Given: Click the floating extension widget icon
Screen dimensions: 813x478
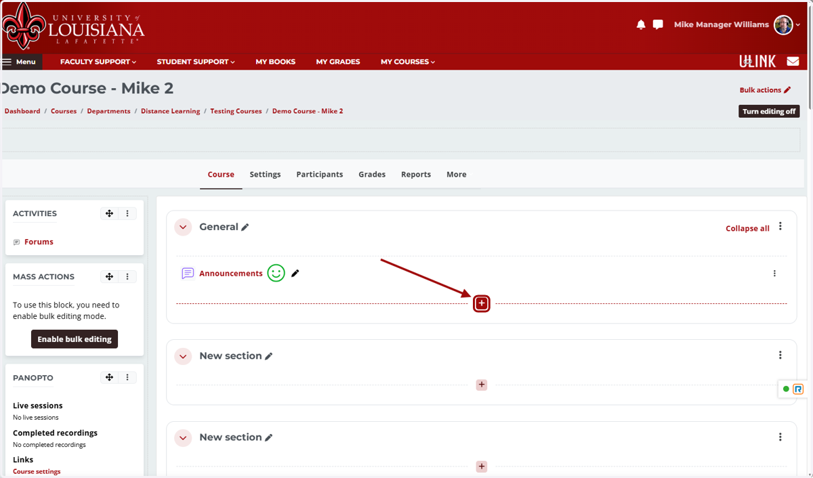Looking at the screenshot, I should point(798,389).
